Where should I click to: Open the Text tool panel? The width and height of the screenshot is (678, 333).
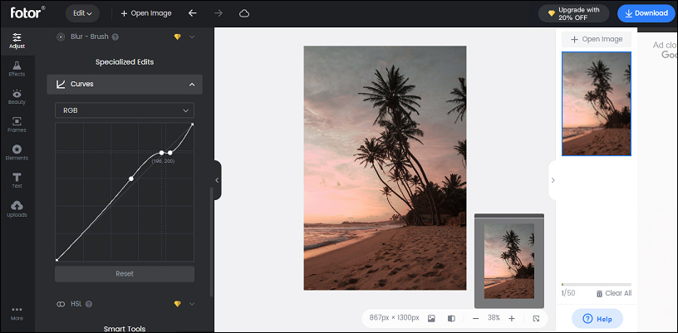[x=17, y=180]
